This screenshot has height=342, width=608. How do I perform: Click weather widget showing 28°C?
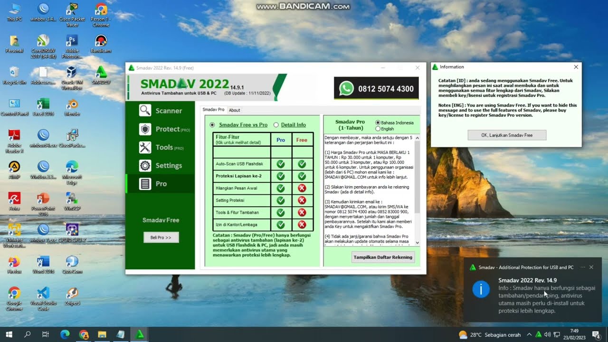click(489, 334)
